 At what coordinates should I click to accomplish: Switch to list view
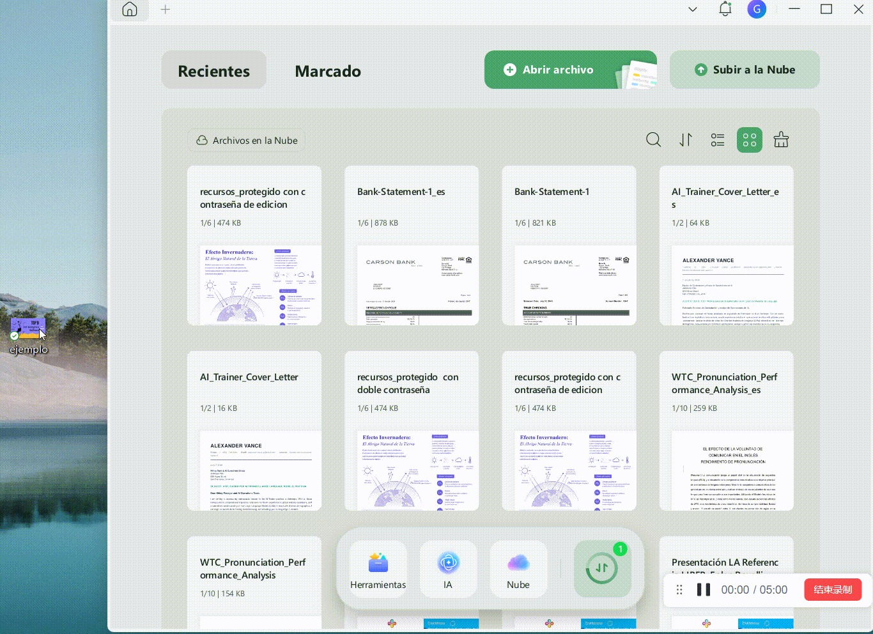(718, 139)
